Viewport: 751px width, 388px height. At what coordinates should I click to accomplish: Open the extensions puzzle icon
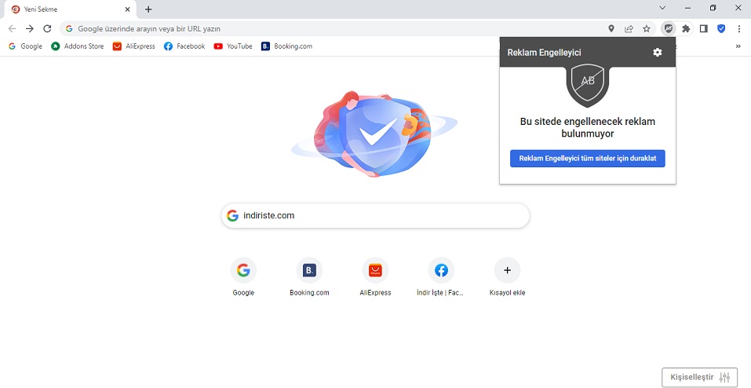click(686, 29)
